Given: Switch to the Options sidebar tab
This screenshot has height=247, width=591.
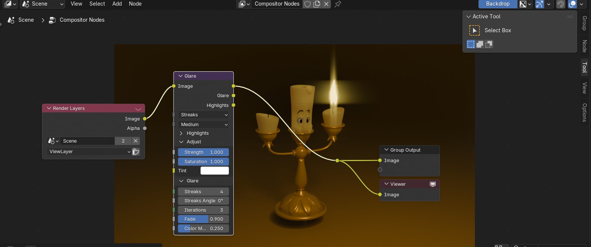Looking at the screenshot, I should (x=585, y=113).
